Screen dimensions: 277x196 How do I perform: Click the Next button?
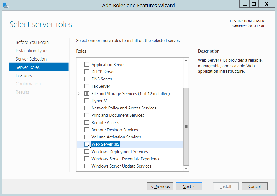pos(189,186)
